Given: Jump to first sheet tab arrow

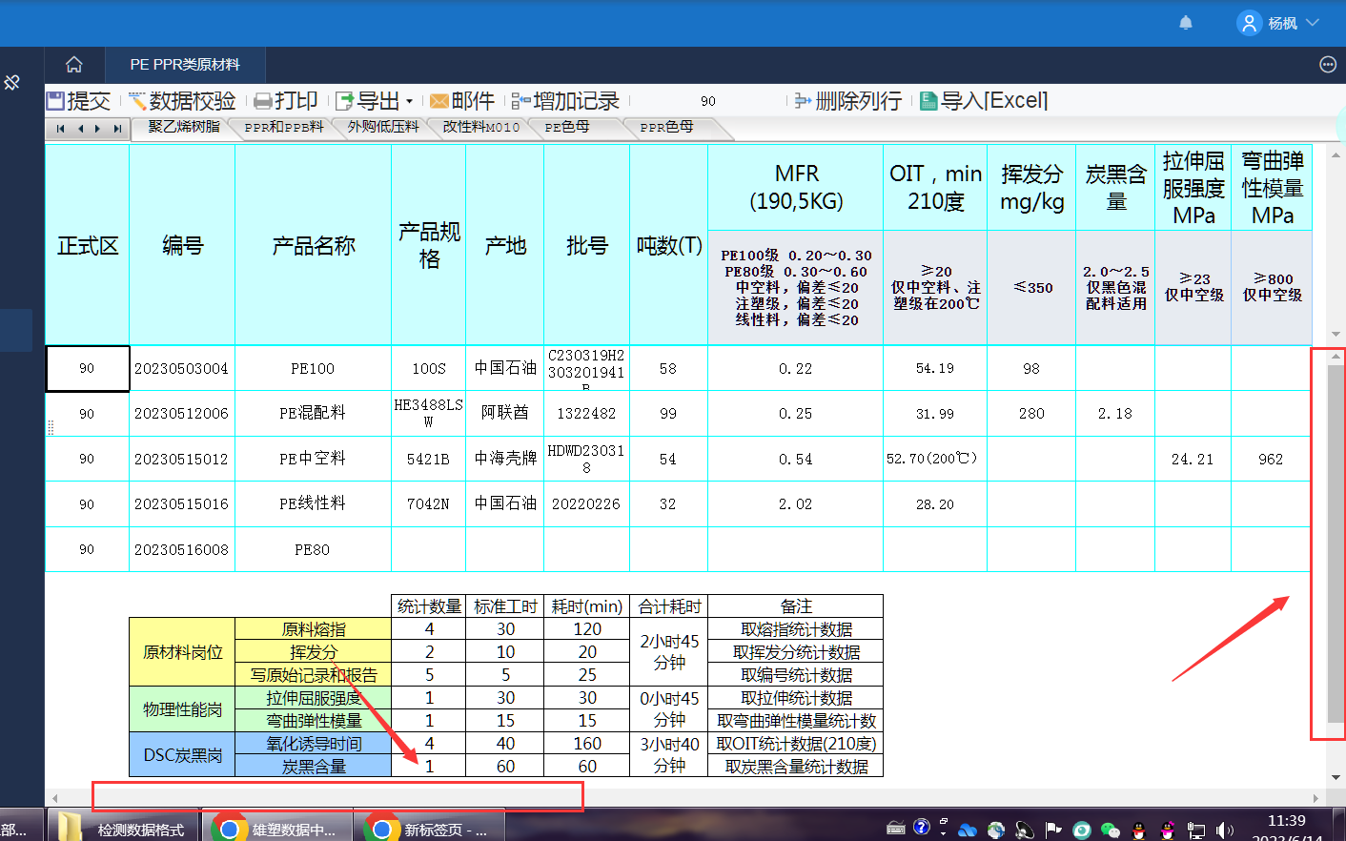Looking at the screenshot, I should pos(61,129).
